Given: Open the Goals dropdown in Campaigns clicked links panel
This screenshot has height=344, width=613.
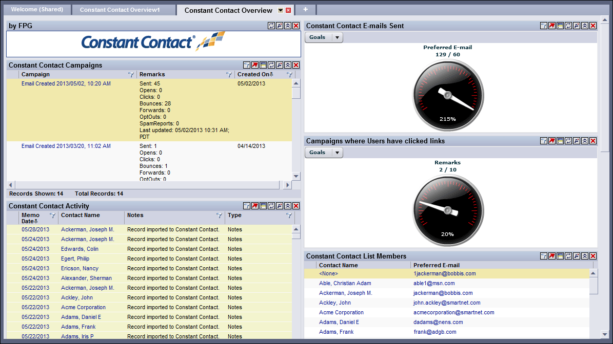Looking at the screenshot, I should 324,152.
